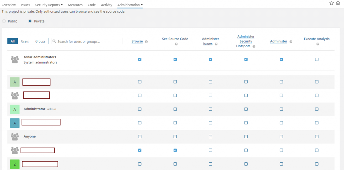This screenshot has width=344, height=170.
Task: Filter list to Users only
Action: click(25, 41)
